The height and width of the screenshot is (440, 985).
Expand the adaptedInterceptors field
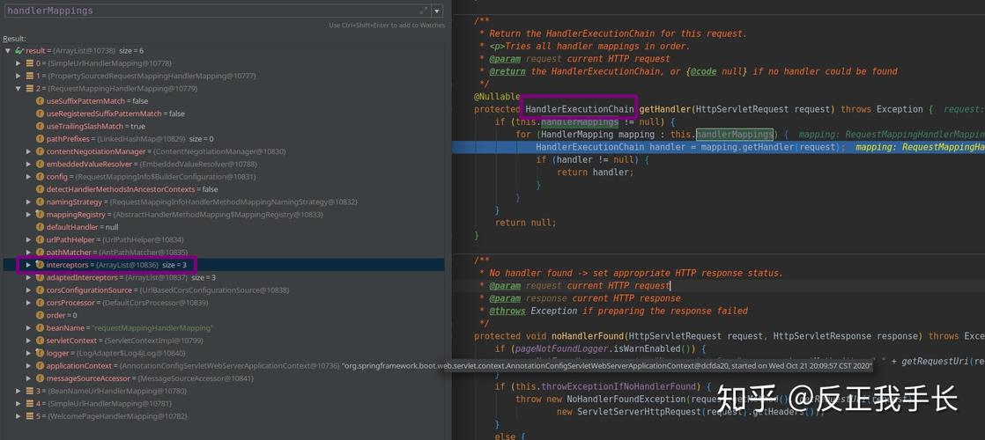click(29, 277)
